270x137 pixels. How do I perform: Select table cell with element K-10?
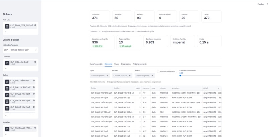(x=146, y=103)
